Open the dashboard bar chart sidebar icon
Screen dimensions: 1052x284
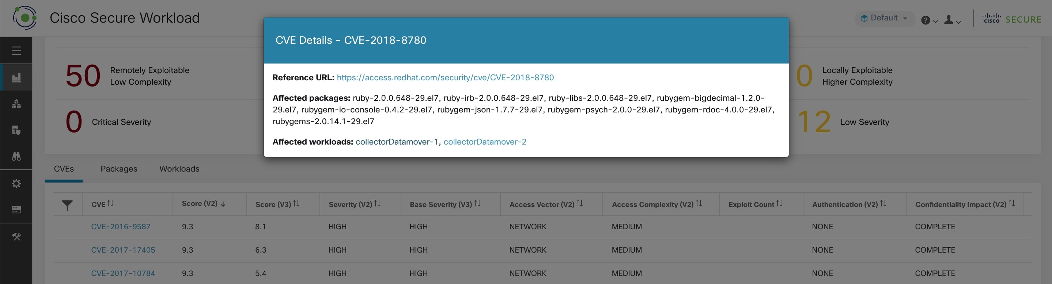16,77
